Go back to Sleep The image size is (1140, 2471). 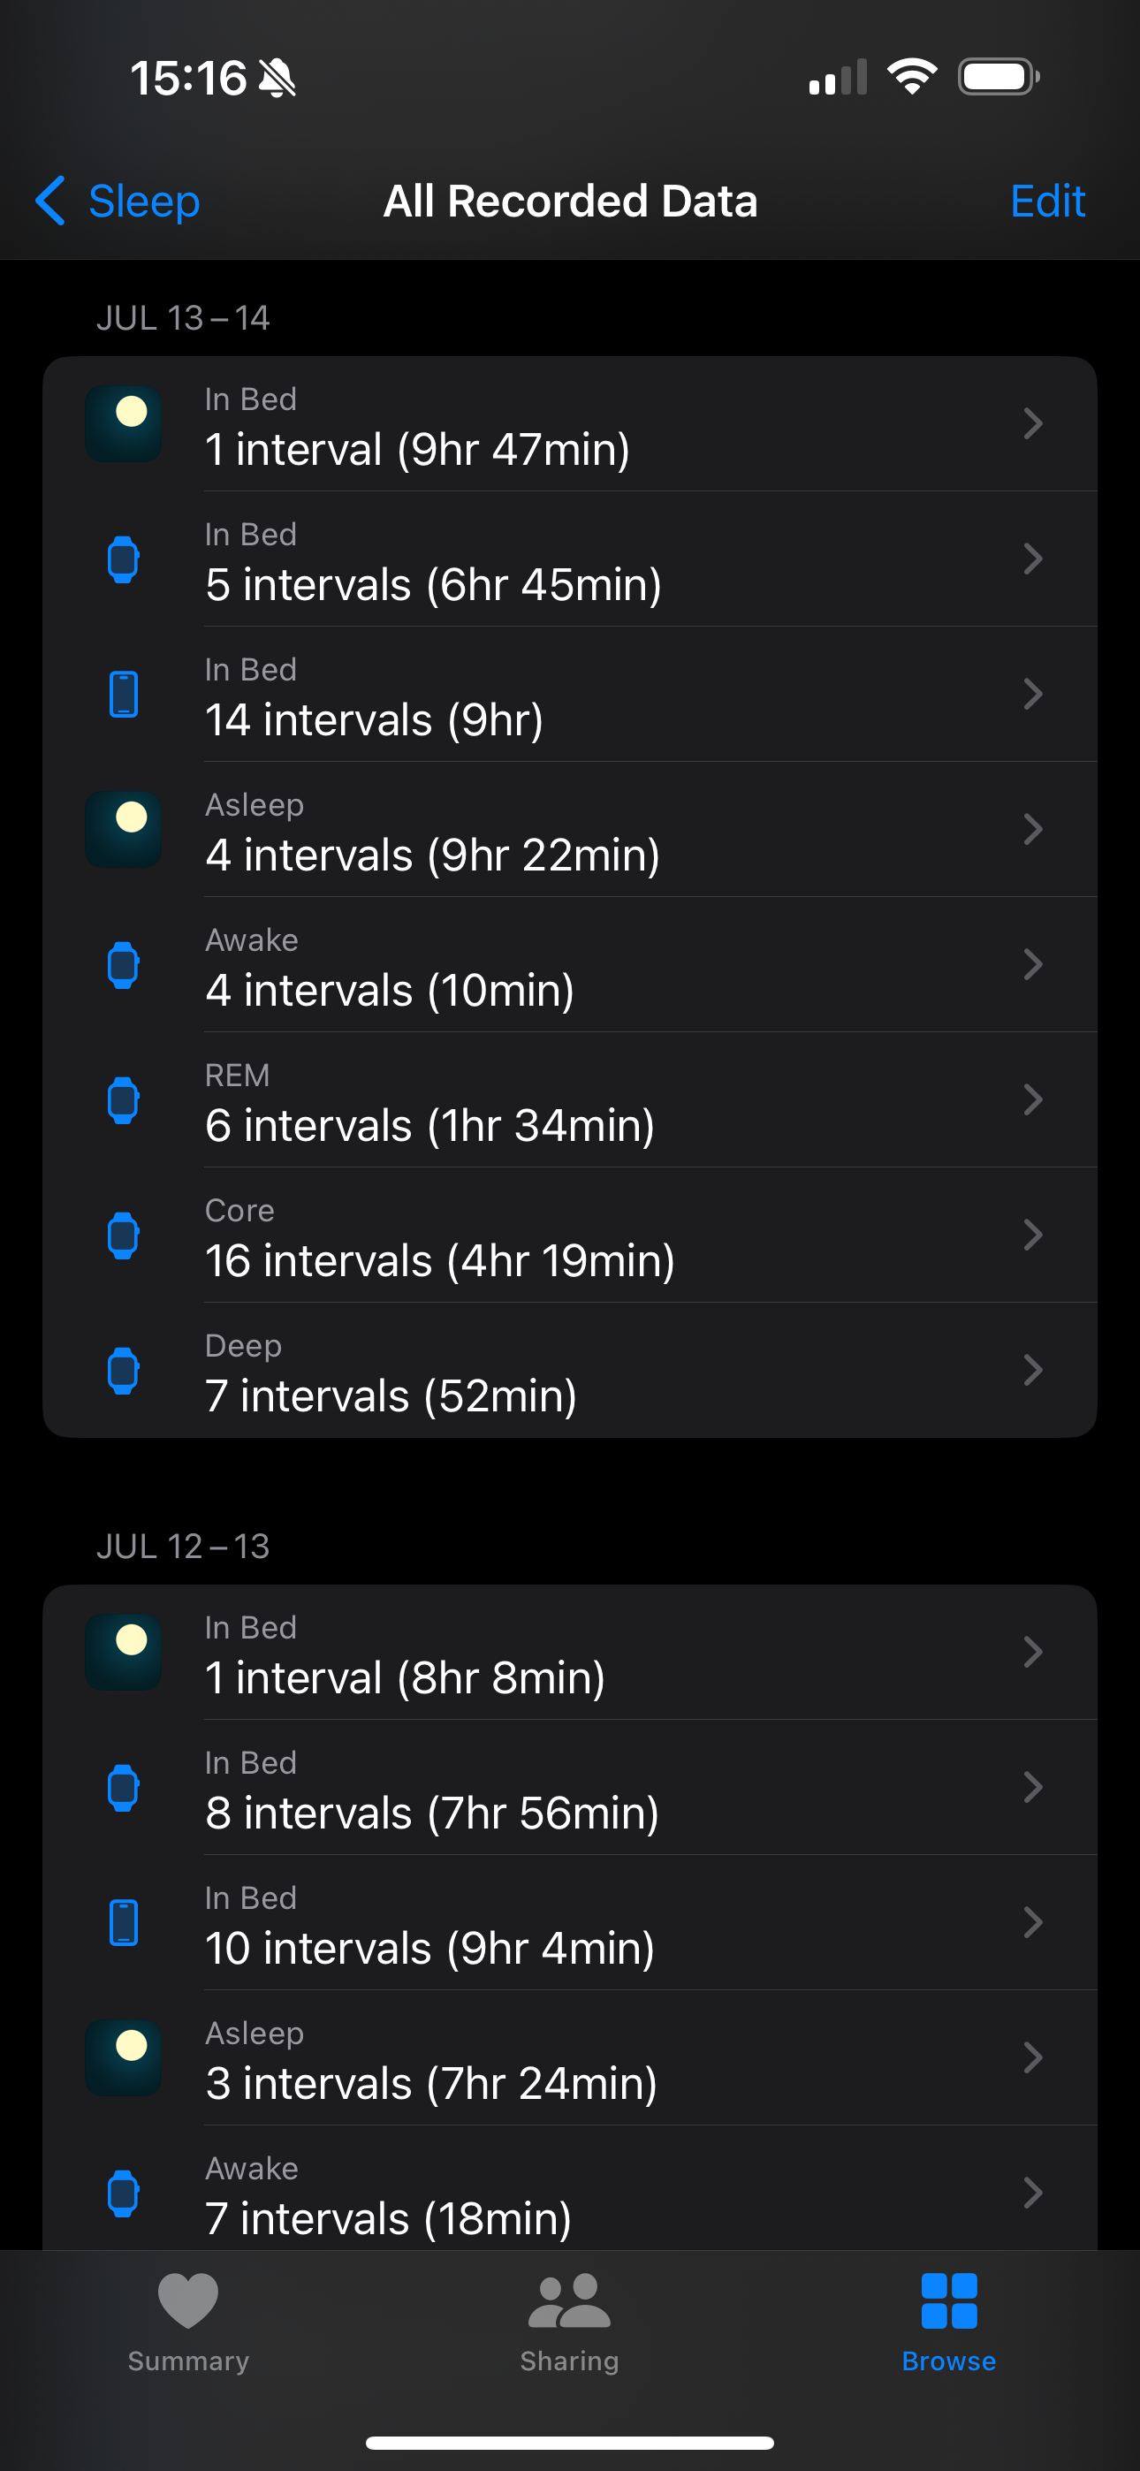click(x=118, y=201)
